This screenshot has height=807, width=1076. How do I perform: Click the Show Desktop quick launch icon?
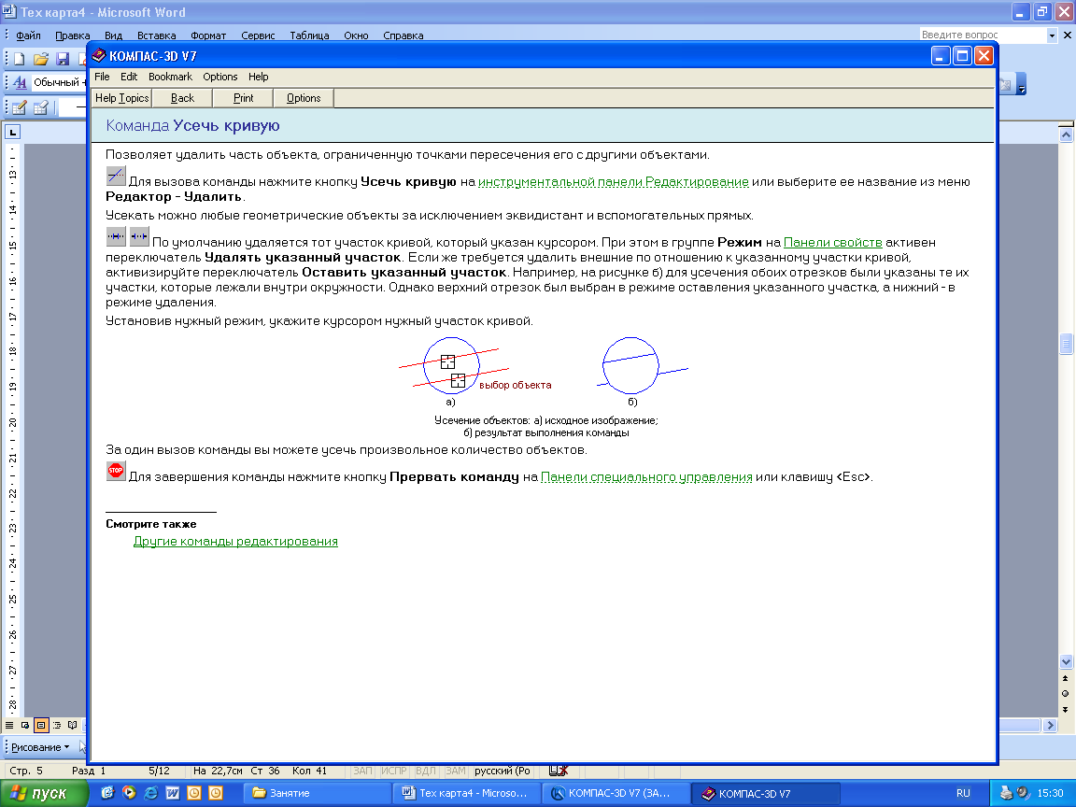point(107,793)
